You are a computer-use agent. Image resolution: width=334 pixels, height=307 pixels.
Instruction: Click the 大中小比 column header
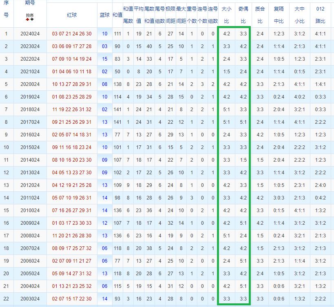pyautogui.click(x=299, y=15)
